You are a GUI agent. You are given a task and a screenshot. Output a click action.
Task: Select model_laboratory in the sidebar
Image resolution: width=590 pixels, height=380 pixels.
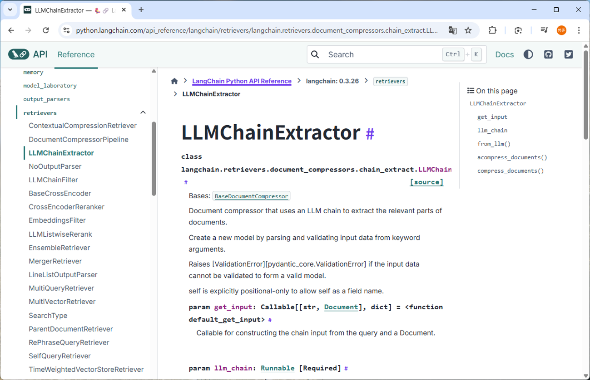[x=50, y=86]
